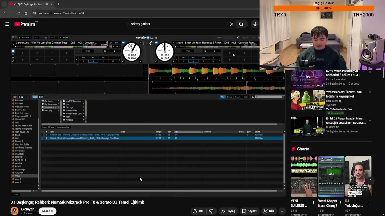Viewport: 385px width, 216px height.
Task: Select Cartoon, Jéja - Why We Lose track row
Action: tap(162, 135)
